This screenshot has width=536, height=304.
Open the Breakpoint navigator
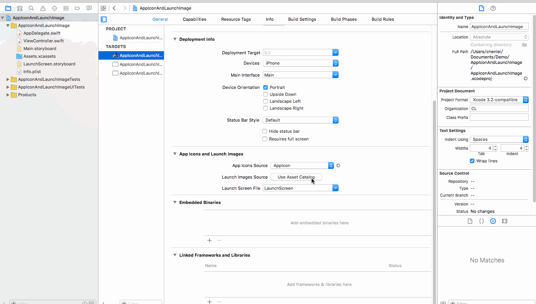click(77, 8)
